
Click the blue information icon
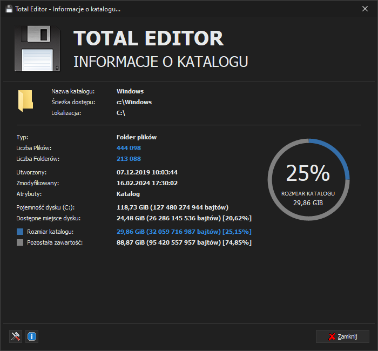point(32,336)
